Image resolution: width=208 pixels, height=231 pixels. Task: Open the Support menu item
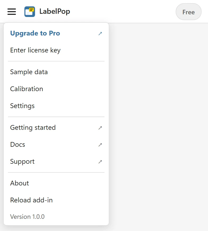coord(56,162)
